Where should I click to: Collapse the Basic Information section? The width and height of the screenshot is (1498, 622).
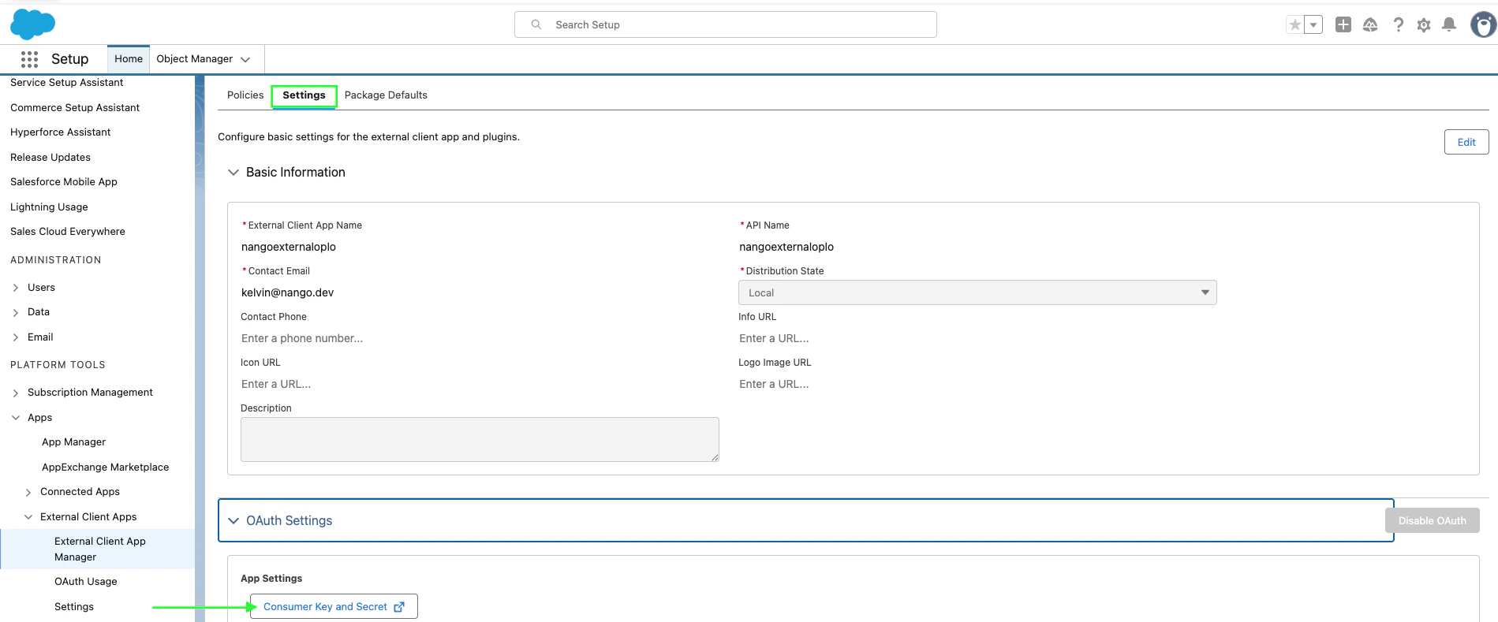233,173
